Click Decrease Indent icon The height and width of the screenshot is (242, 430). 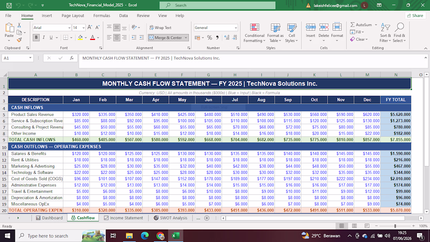[x=134, y=37]
